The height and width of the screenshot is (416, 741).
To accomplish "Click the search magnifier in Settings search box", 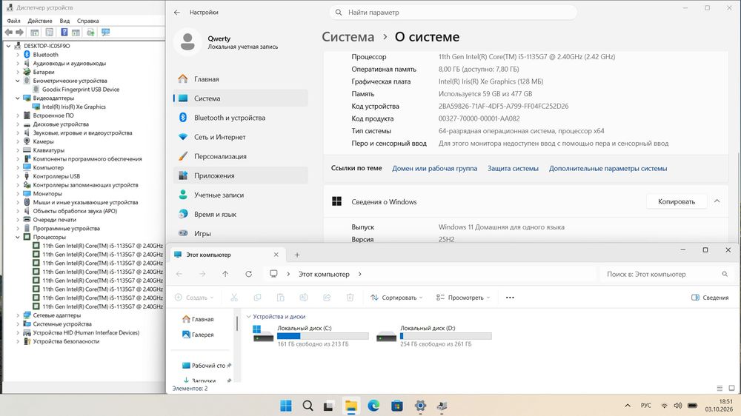I will tap(339, 13).
